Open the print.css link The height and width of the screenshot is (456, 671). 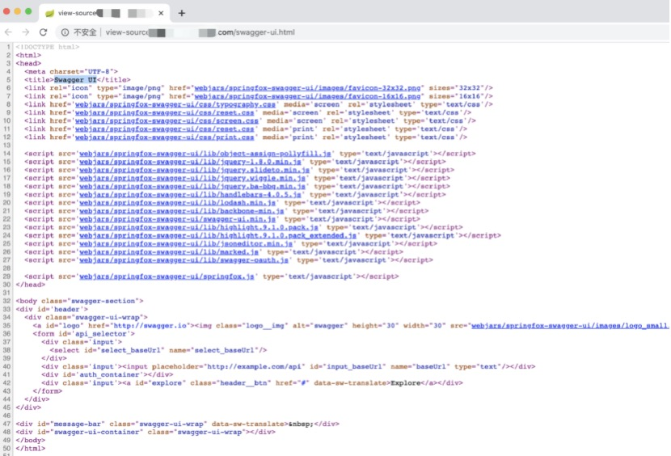click(x=164, y=137)
